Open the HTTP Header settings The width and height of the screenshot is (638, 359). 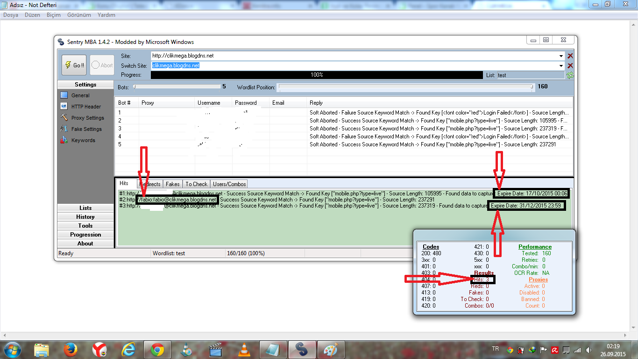click(x=85, y=107)
